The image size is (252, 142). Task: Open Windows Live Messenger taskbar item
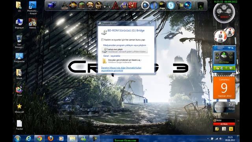click(x=83, y=138)
